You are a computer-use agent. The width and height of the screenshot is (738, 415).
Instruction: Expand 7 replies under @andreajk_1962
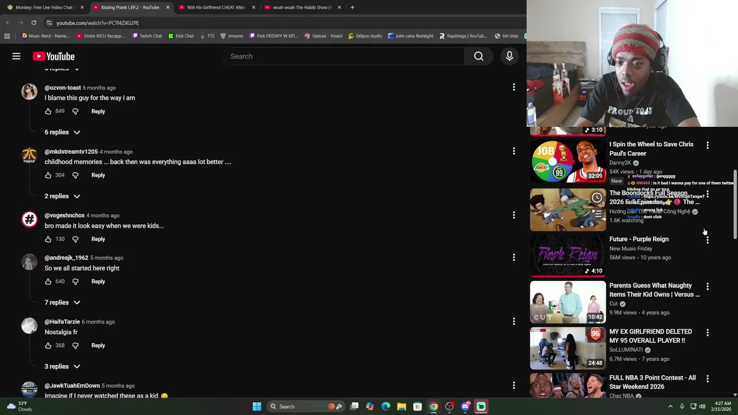coord(62,303)
